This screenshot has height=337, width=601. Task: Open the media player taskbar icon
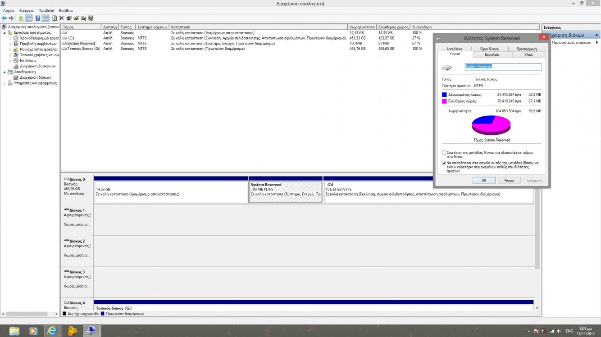coord(33,331)
